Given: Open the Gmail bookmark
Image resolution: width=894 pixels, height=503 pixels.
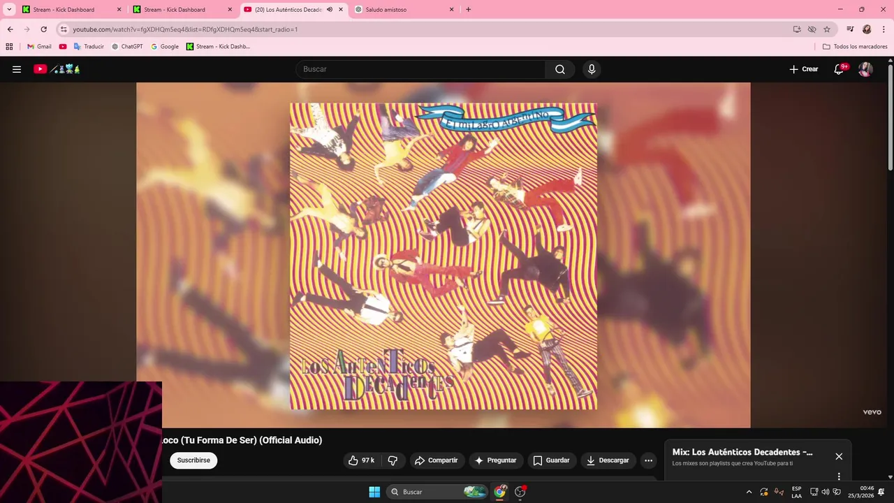Looking at the screenshot, I should click(39, 47).
